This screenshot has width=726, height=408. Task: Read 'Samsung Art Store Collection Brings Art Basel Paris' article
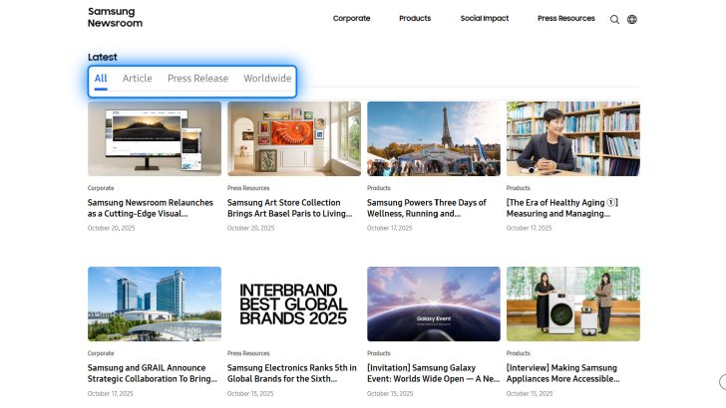click(x=290, y=208)
